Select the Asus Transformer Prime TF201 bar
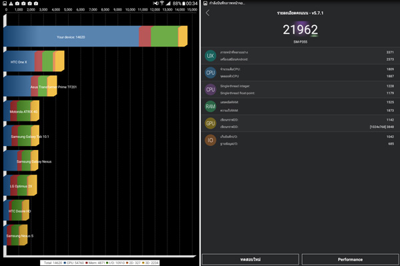The width and height of the screenshot is (400, 266). pyautogui.click(x=30, y=86)
